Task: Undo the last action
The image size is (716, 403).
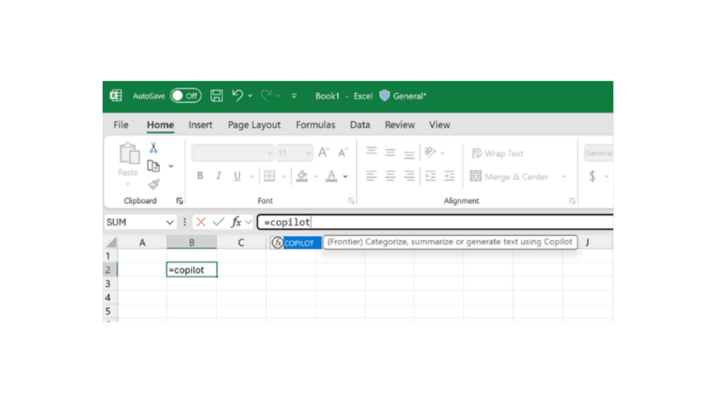Action: (x=238, y=95)
